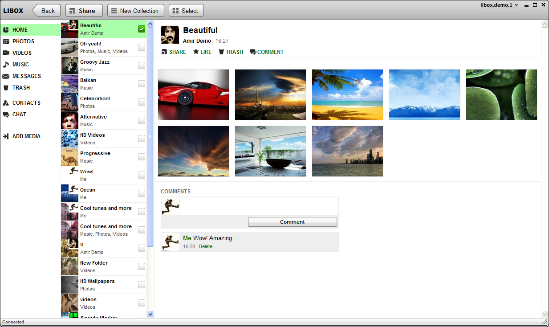Uncheck the Beautiful collection checkbox
This screenshot has width=549, height=327.
tap(141, 29)
